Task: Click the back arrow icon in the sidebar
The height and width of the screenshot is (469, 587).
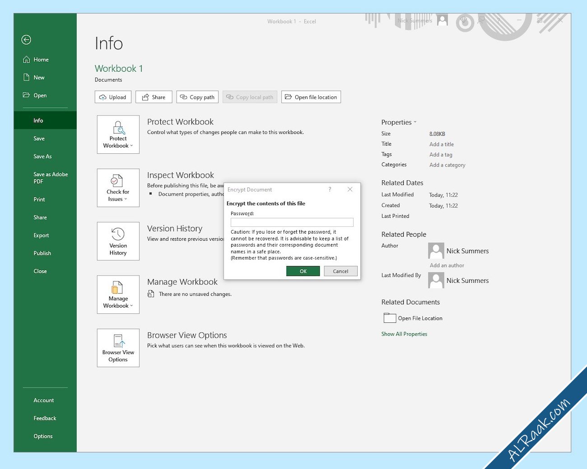Action: pos(26,40)
